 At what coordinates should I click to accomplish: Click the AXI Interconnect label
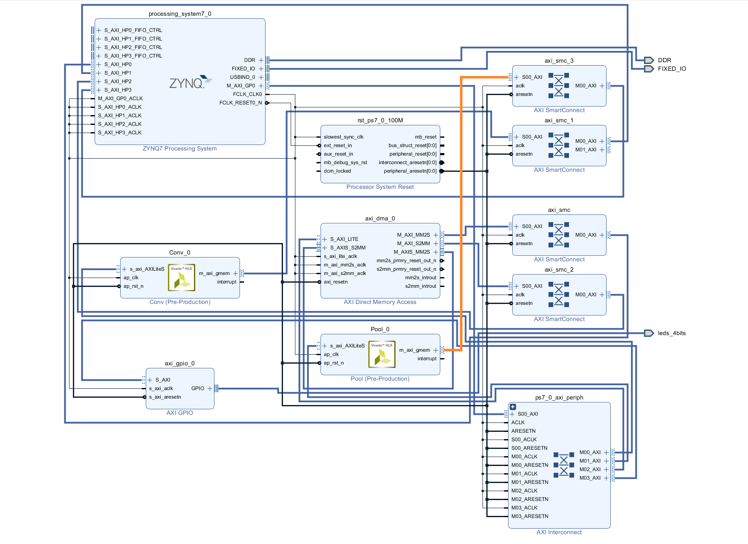point(559,532)
